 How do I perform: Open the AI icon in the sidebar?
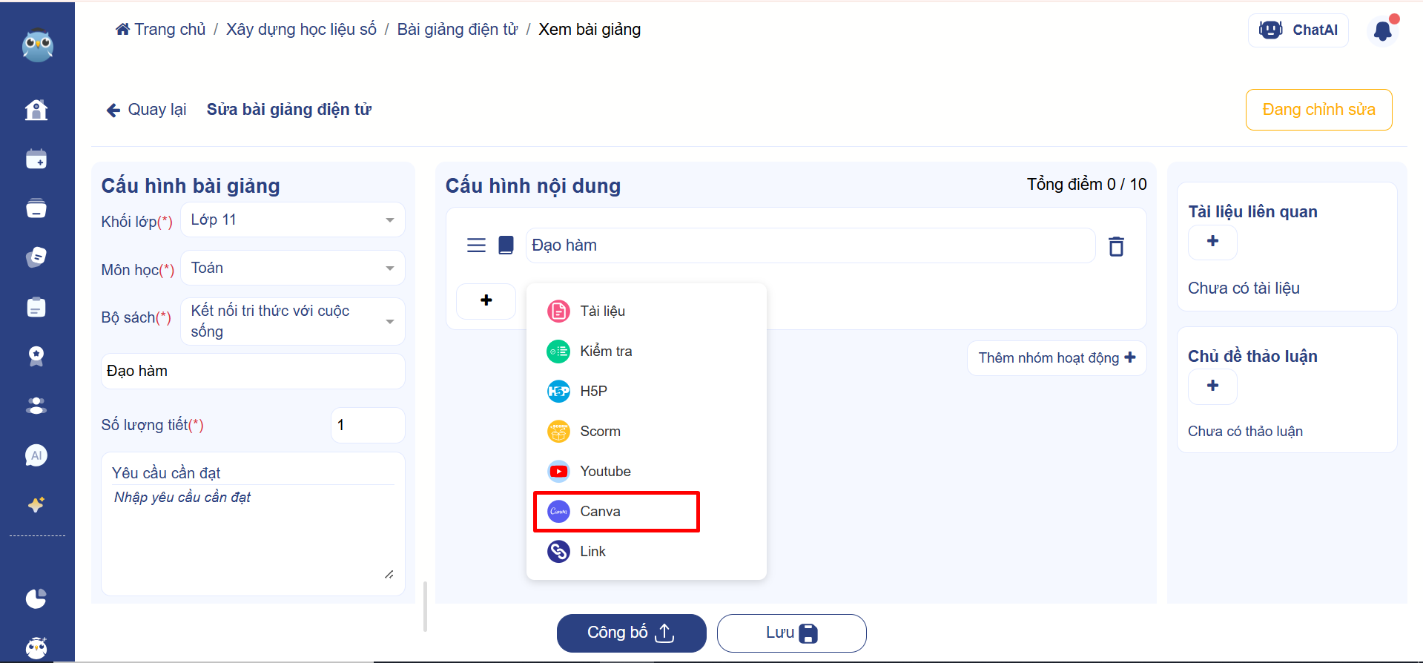pos(36,455)
